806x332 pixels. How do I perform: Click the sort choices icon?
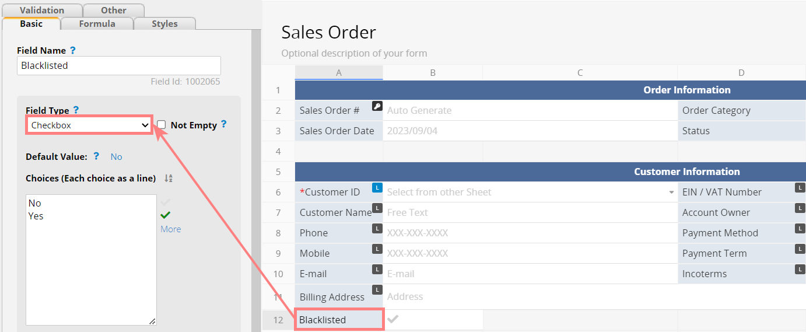tap(169, 178)
